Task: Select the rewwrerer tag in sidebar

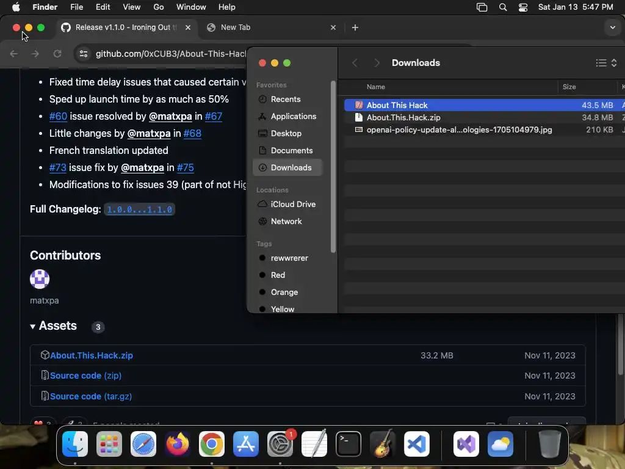Action: (287, 258)
